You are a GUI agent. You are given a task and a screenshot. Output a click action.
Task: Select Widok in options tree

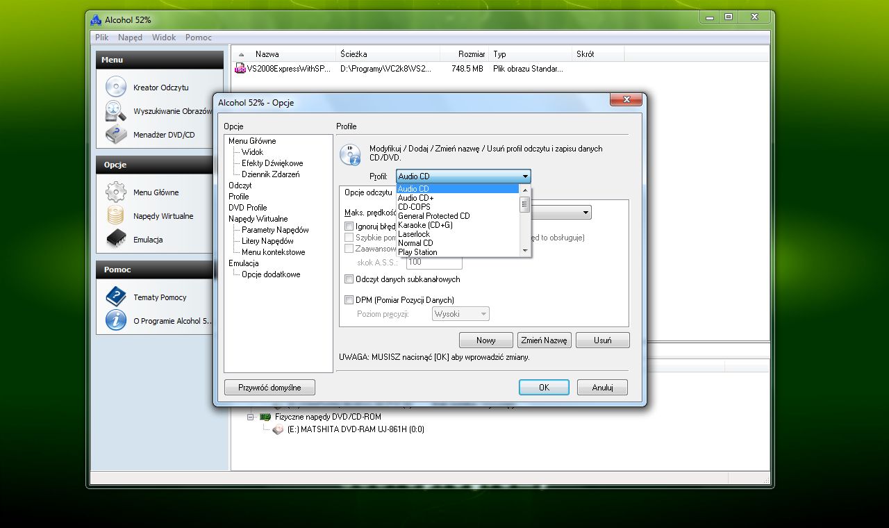252,152
